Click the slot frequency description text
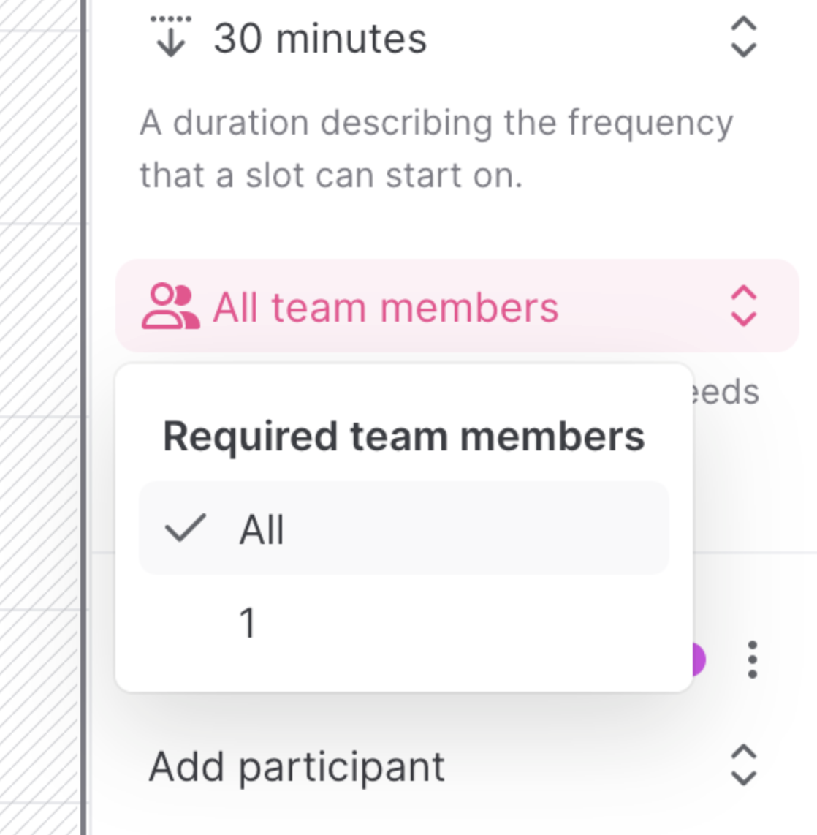The height and width of the screenshot is (835, 817). [x=436, y=149]
